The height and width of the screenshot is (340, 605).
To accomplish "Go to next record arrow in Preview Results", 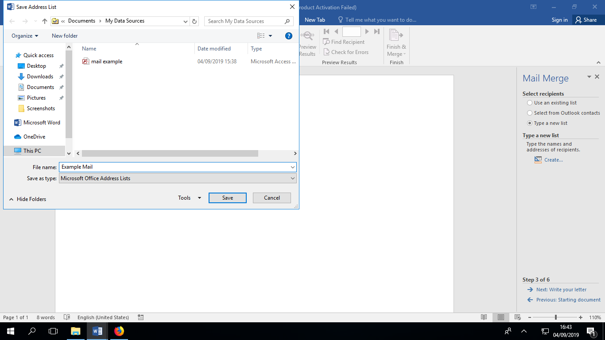I will point(367,31).
